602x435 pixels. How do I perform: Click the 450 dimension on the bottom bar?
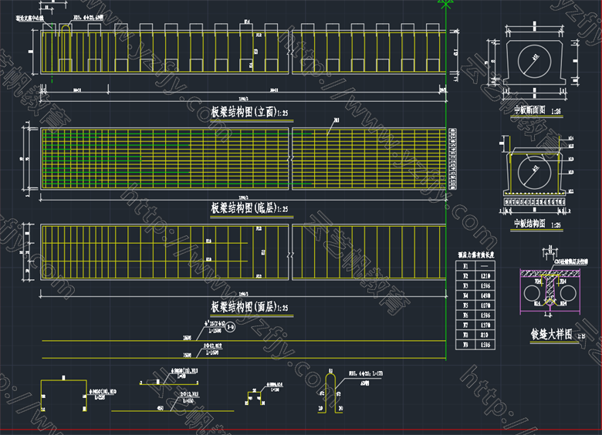point(161,408)
